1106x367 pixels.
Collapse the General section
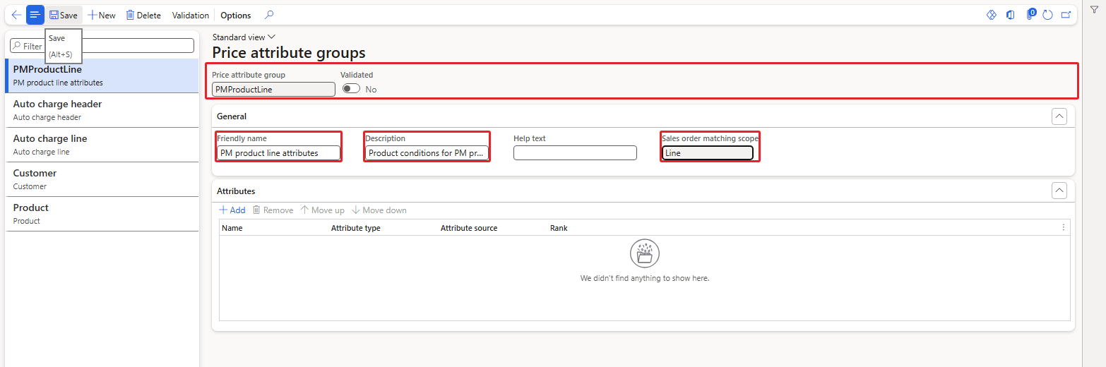tap(1059, 116)
